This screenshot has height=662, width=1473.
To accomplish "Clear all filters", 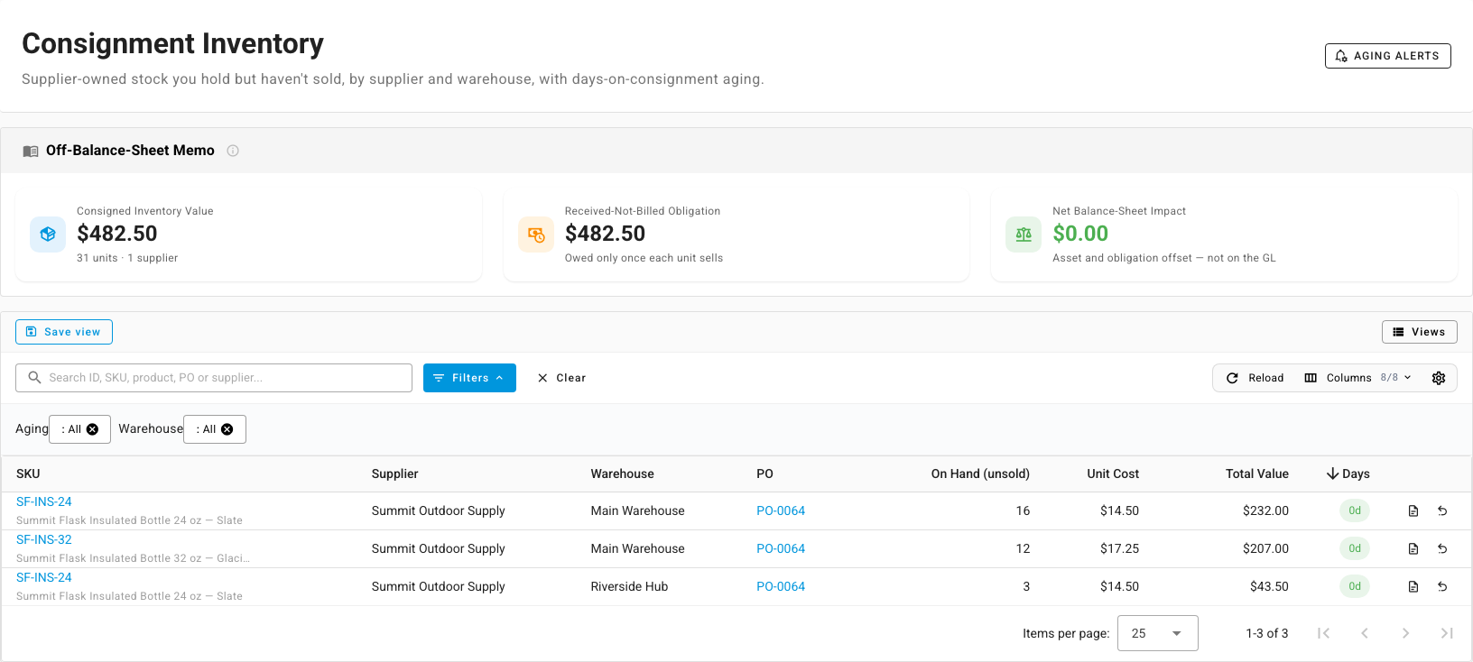I will tap(561, 378).
